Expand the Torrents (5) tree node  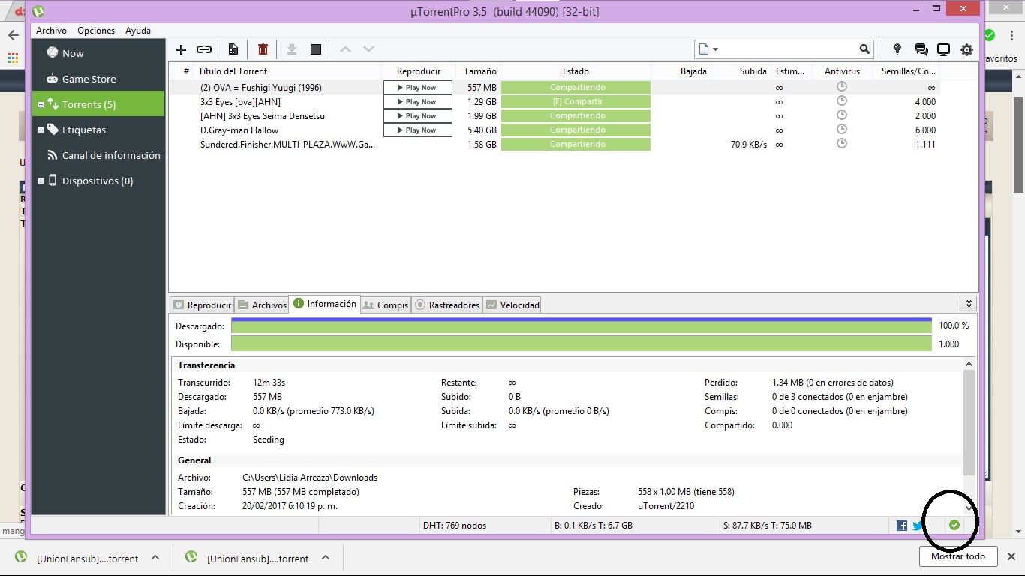point(41,104)
